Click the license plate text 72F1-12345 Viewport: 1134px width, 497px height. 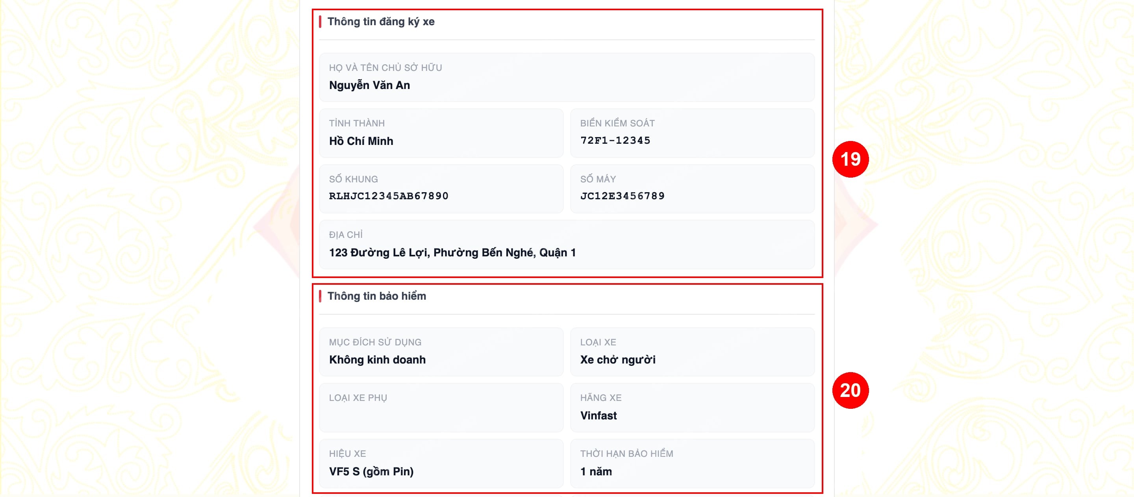pyautogui.click(x=615, y=141)
